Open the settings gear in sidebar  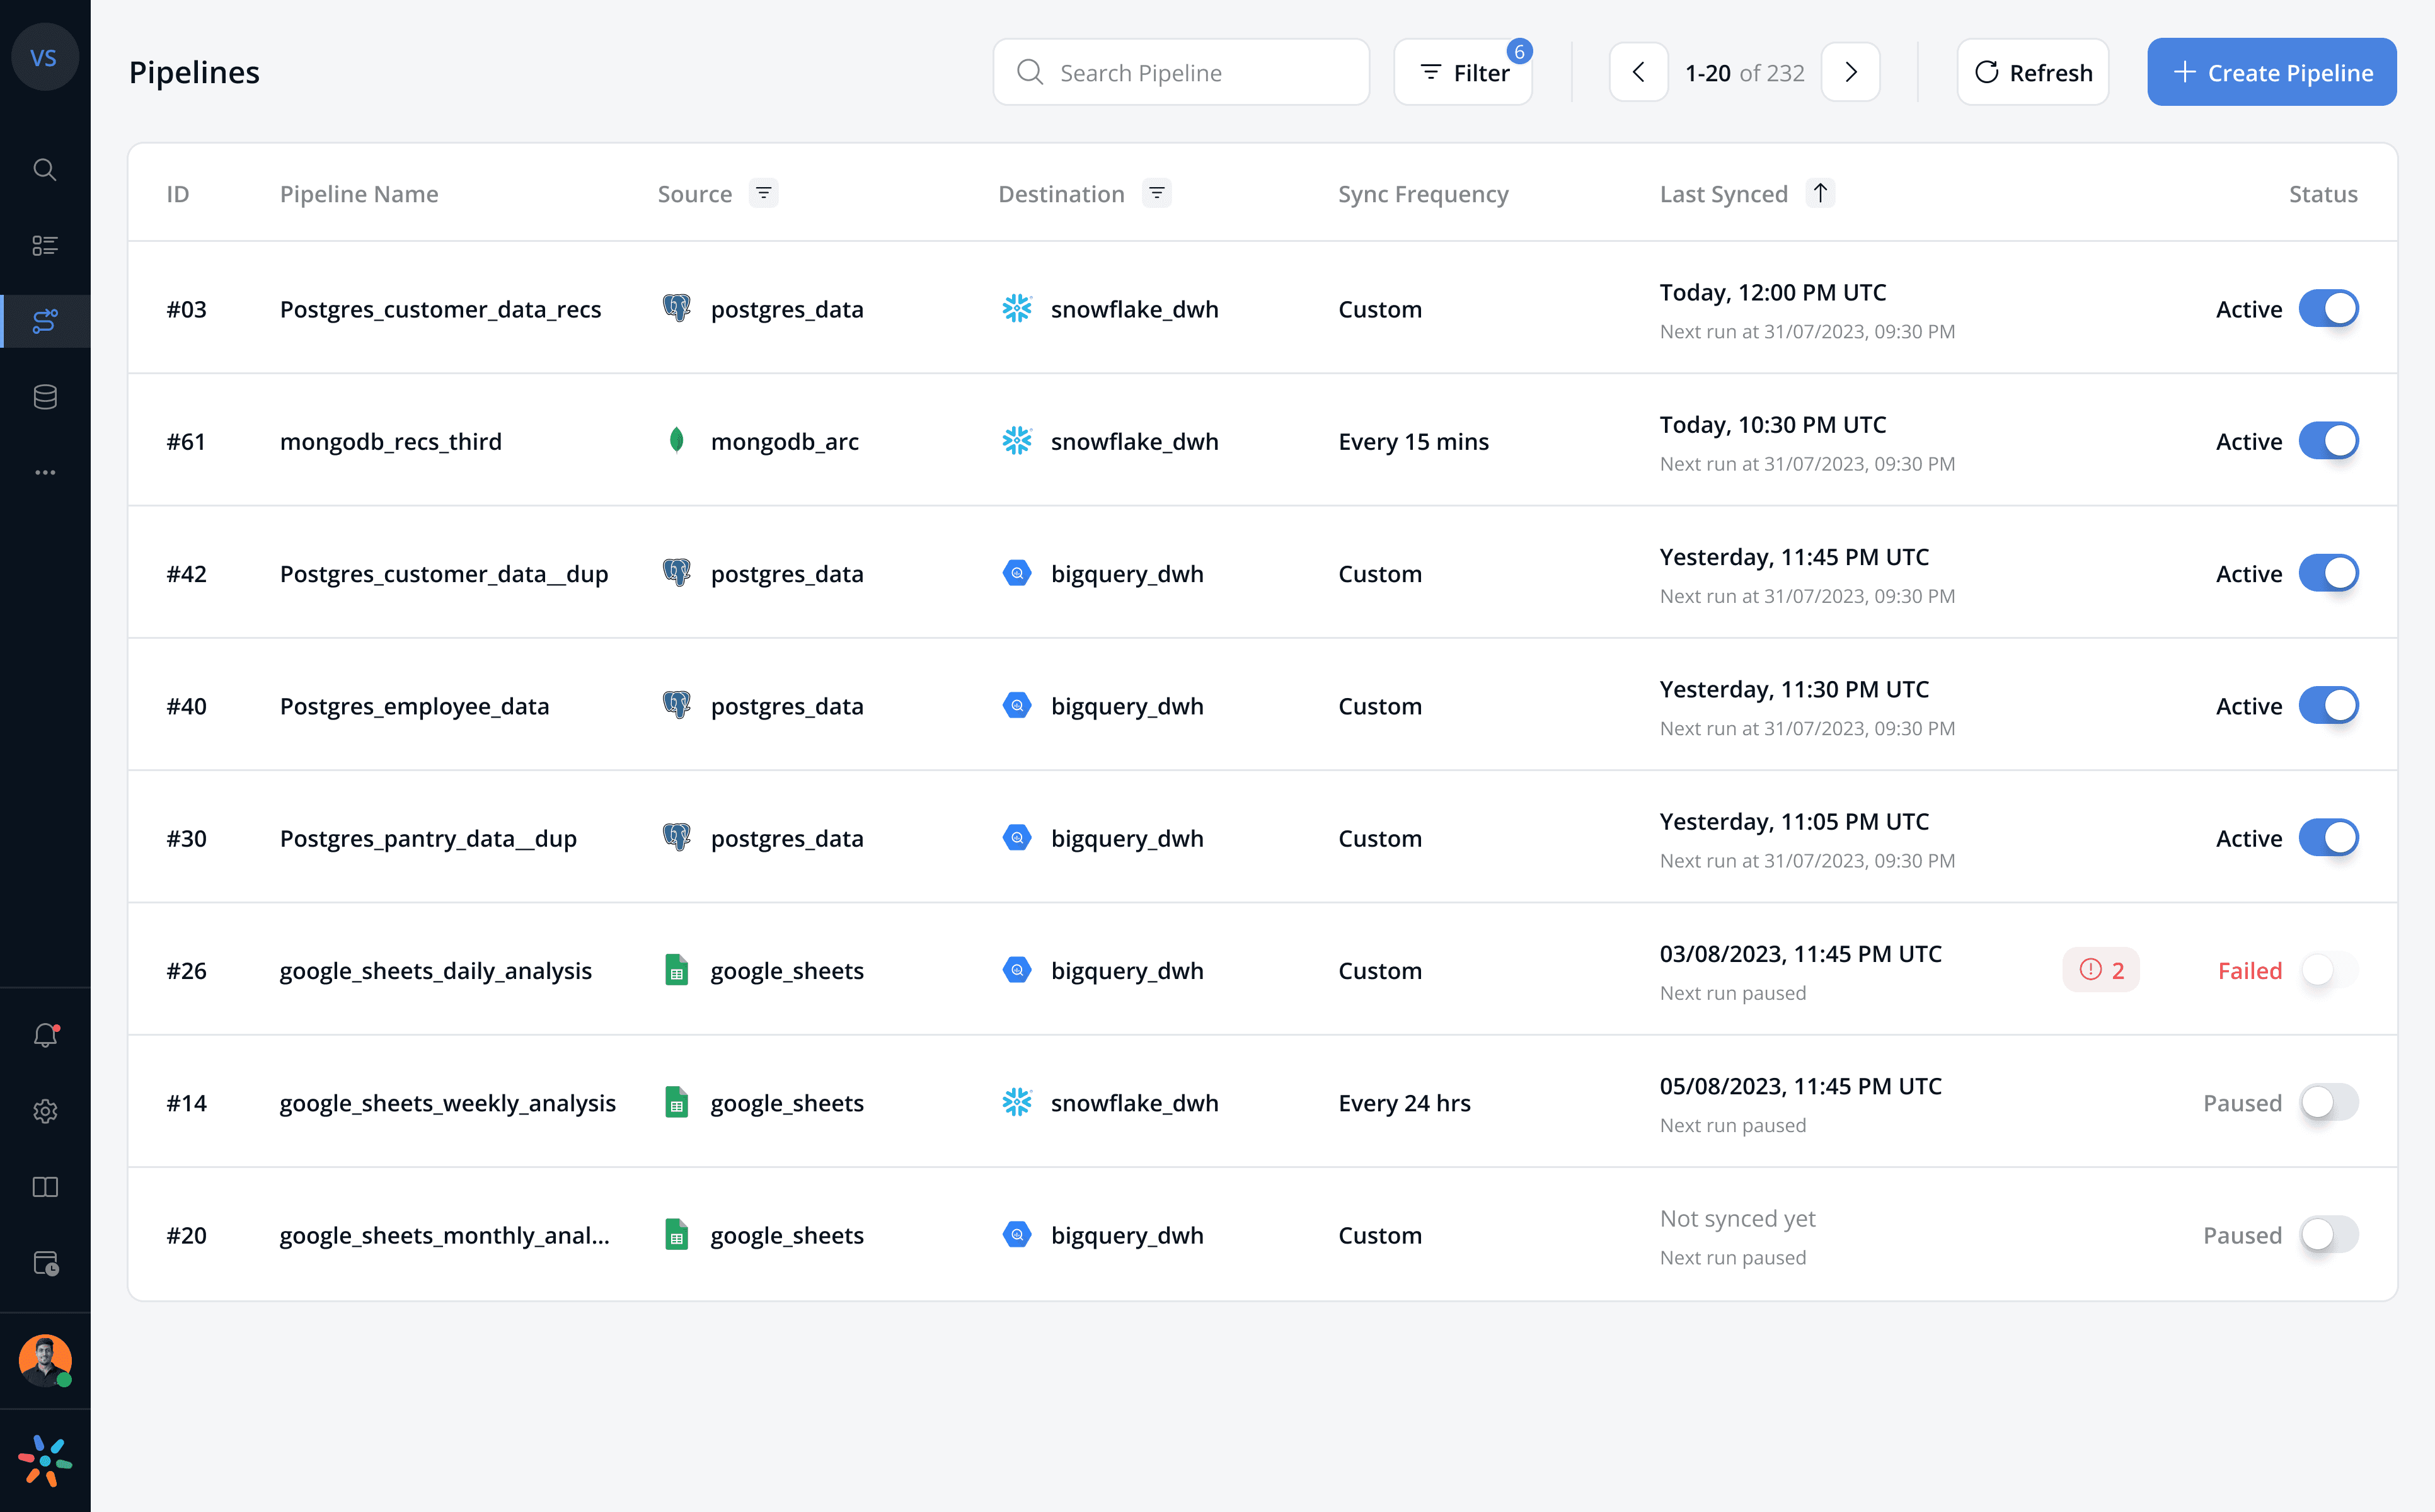point(45,1111)
